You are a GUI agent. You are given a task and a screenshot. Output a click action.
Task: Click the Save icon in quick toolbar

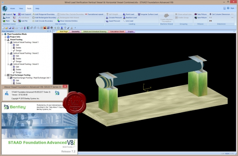click(10, 28)
